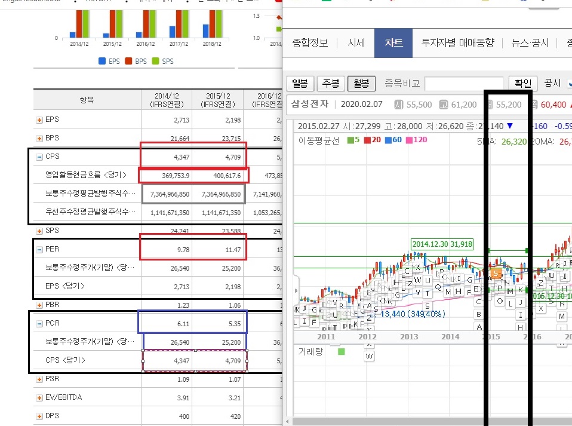Viewport: 572px width, 426px height.
Task: Select the 차트 tab
Action: click(x=393, y=43)
